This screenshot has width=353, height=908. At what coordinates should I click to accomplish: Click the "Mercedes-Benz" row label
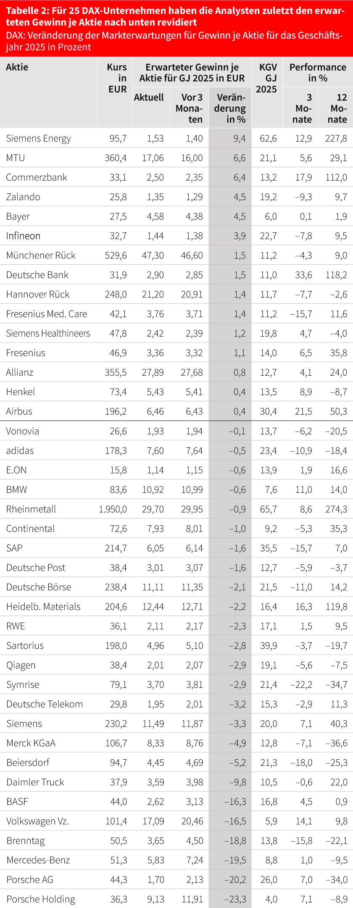tap(38, 860)
